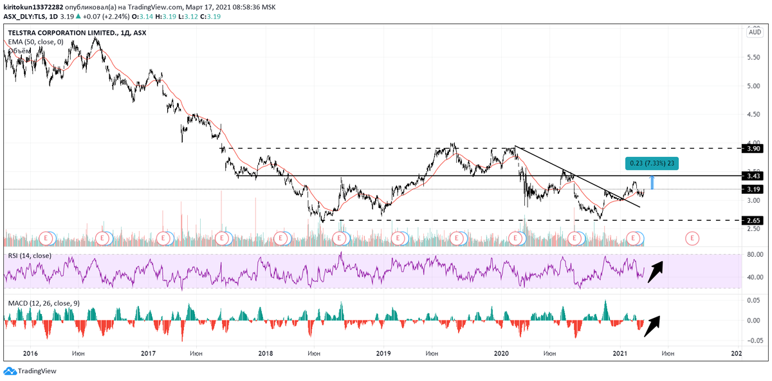
Task: Click the 2016 label on time axis
Action: 30,353
